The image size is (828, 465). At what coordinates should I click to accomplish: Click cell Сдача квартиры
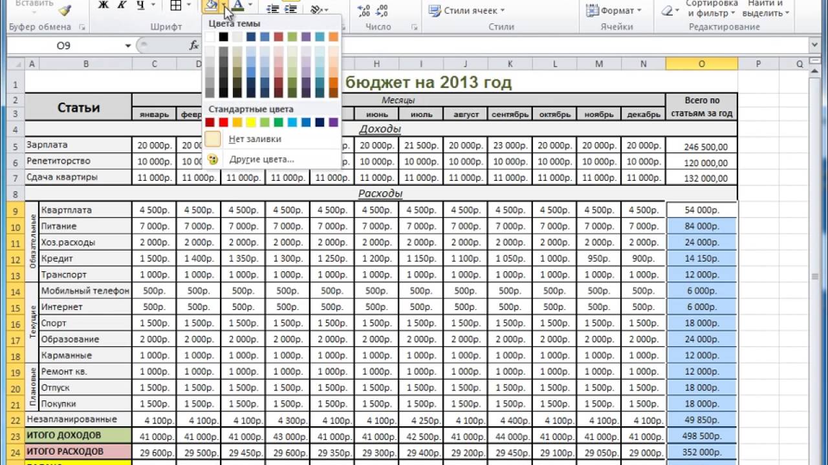coord(78,177)
